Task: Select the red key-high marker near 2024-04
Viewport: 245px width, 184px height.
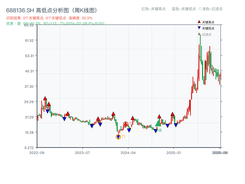Action: click(133, 118)
